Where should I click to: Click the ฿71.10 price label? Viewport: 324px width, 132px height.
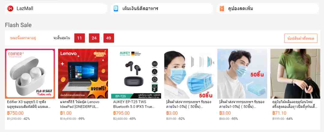point(279,113)
